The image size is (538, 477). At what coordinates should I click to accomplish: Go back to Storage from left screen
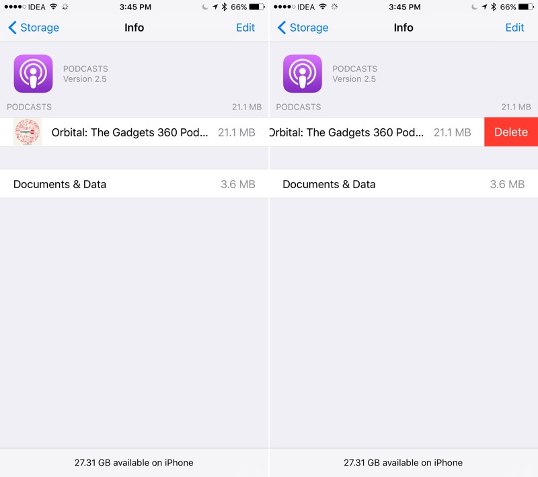(34, 28)
